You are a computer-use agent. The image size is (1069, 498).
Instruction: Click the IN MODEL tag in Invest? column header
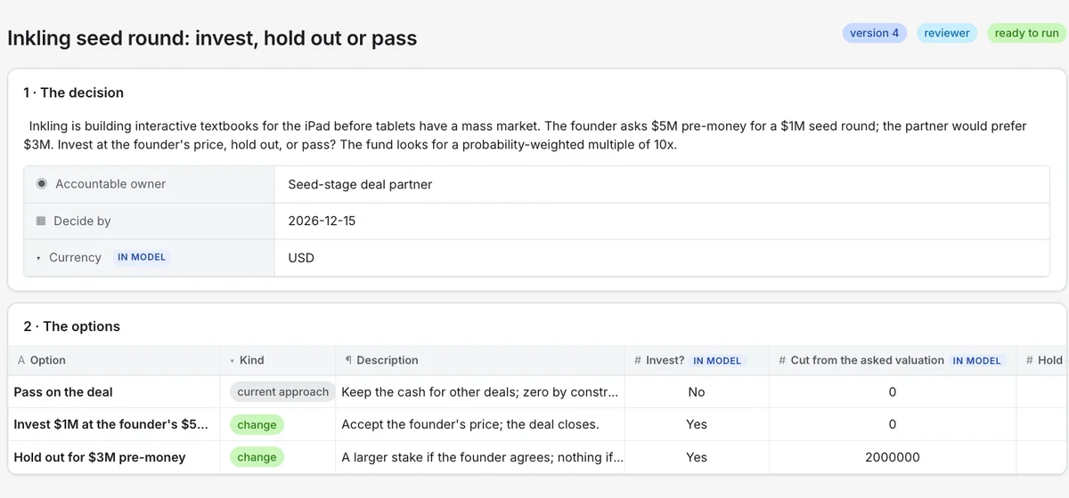tap(717, 360)
